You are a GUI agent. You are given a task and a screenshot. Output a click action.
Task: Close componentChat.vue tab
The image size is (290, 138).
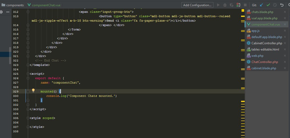click(x=285, y=24)
